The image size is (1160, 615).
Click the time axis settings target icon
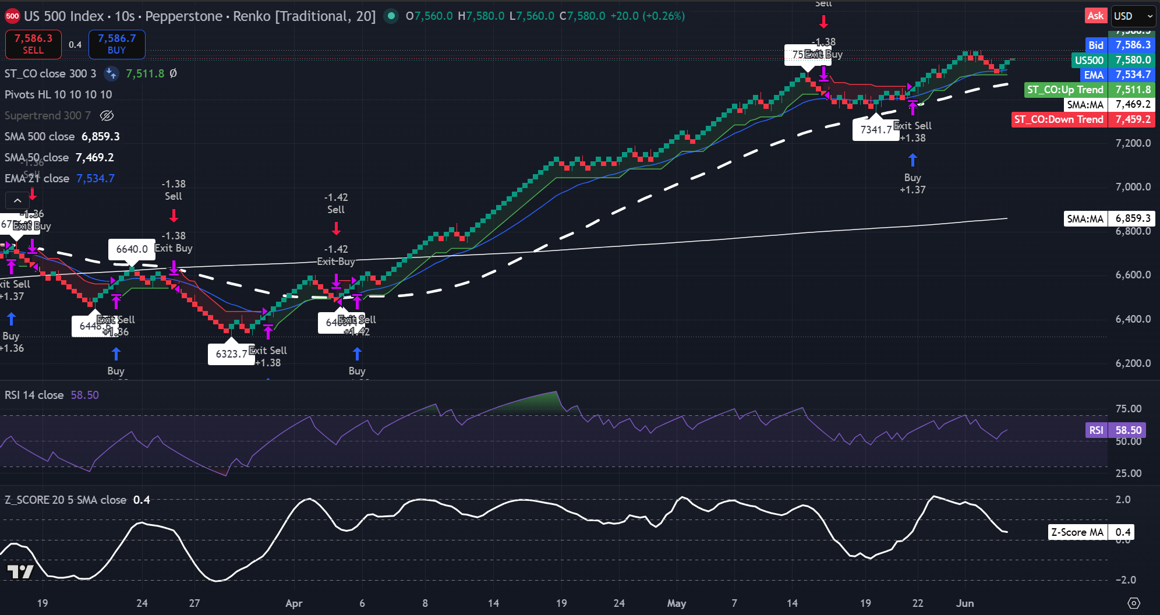pyautogui.click(x=1134, y=603)
